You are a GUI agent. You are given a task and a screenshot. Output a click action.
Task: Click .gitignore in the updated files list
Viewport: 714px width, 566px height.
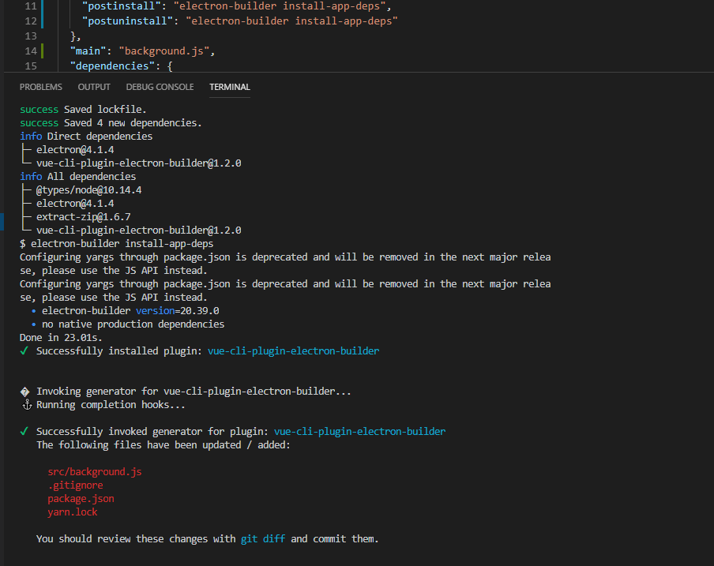[x=75, y=485]
